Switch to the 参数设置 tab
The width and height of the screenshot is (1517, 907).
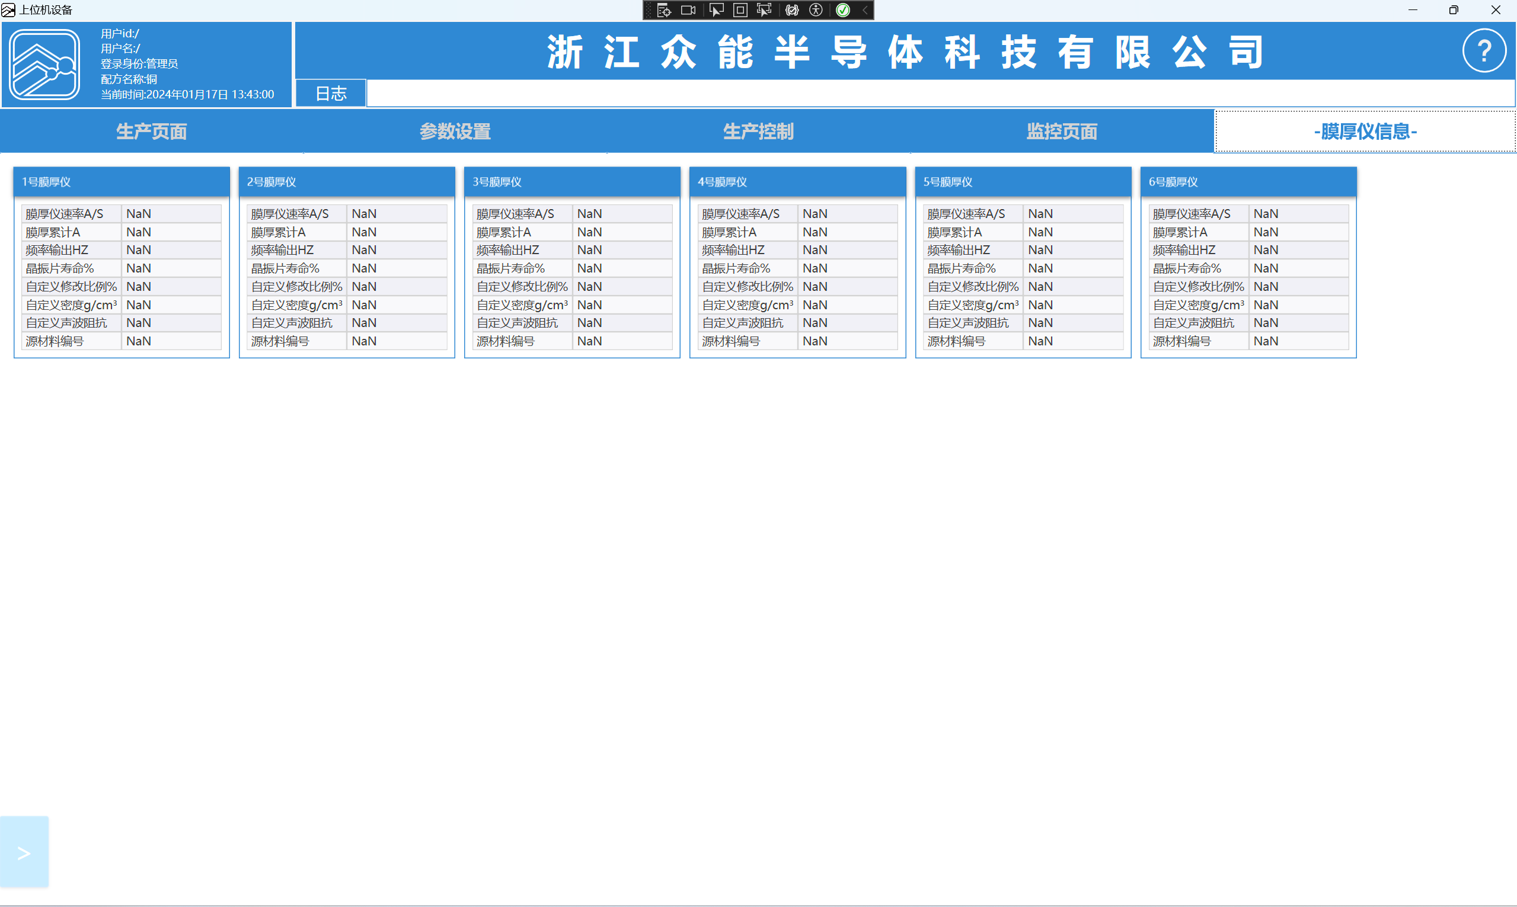click(455, 132)
